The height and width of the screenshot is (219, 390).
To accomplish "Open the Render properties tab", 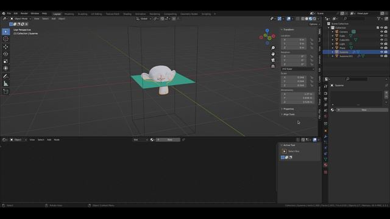I will 325,94.
